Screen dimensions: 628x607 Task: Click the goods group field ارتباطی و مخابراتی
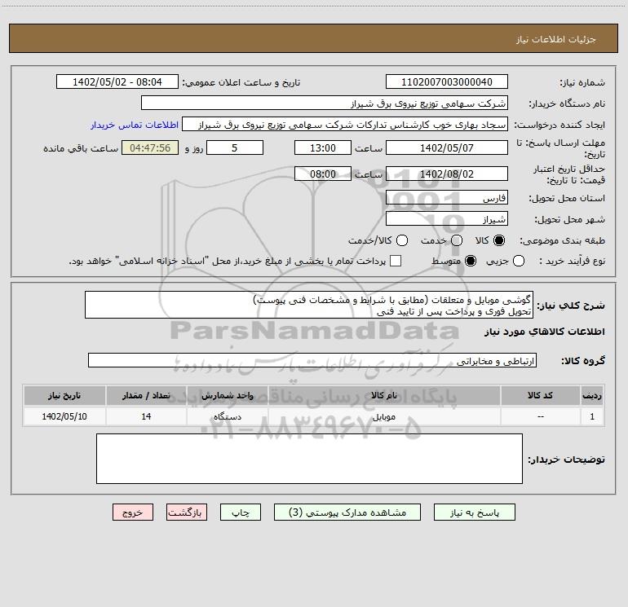click(x=312, y=360)
